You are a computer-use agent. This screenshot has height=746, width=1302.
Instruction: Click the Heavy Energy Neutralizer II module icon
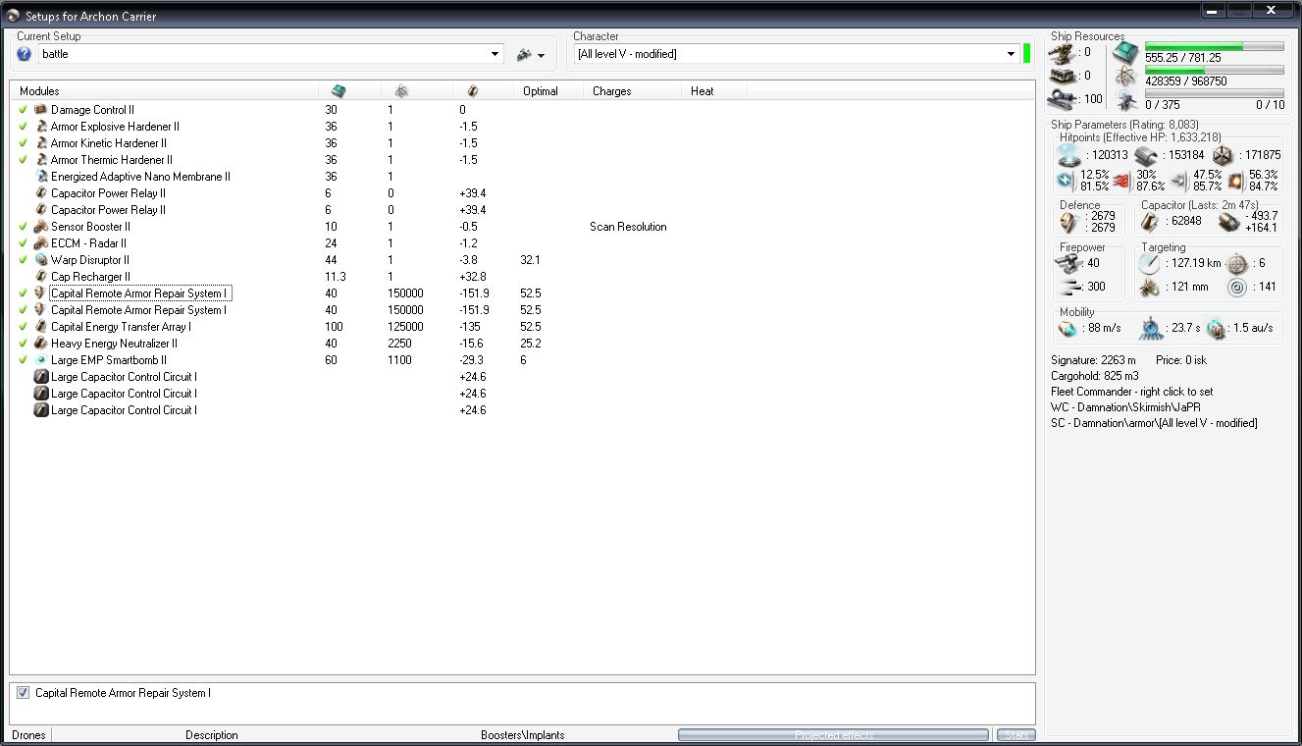pos(41,344)
